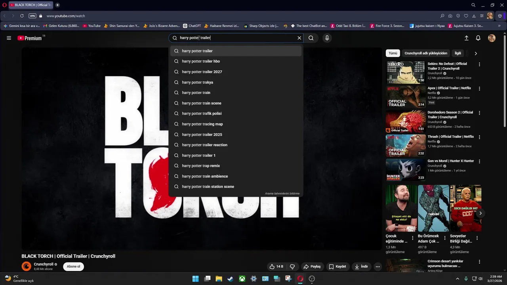This screenshot has height=285, width=507.
Task: Open Thrash Official Trailer thumbnail
Action: coord(406,146)
